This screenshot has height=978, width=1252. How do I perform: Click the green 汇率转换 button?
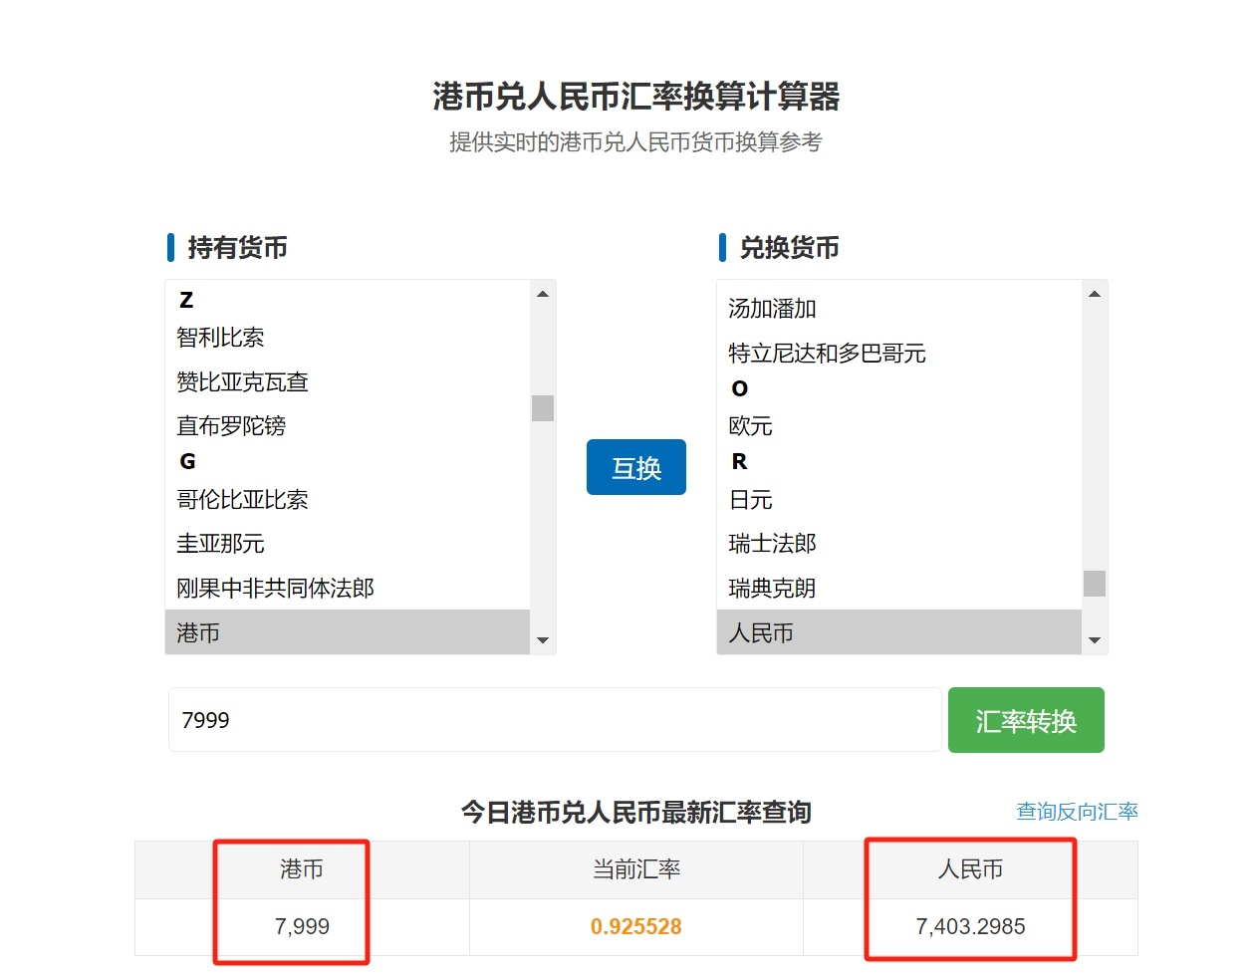[x=1026, y=720]
